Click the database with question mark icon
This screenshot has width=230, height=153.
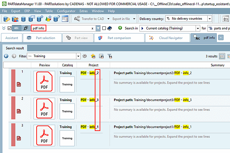pyautogui.click(x=57, y=19)
